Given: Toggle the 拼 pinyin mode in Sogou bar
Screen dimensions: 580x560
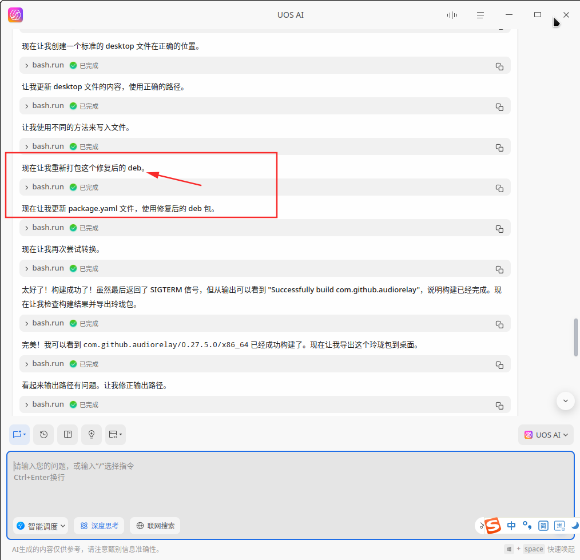Looking at the screenshot, I should pos(559,526).
